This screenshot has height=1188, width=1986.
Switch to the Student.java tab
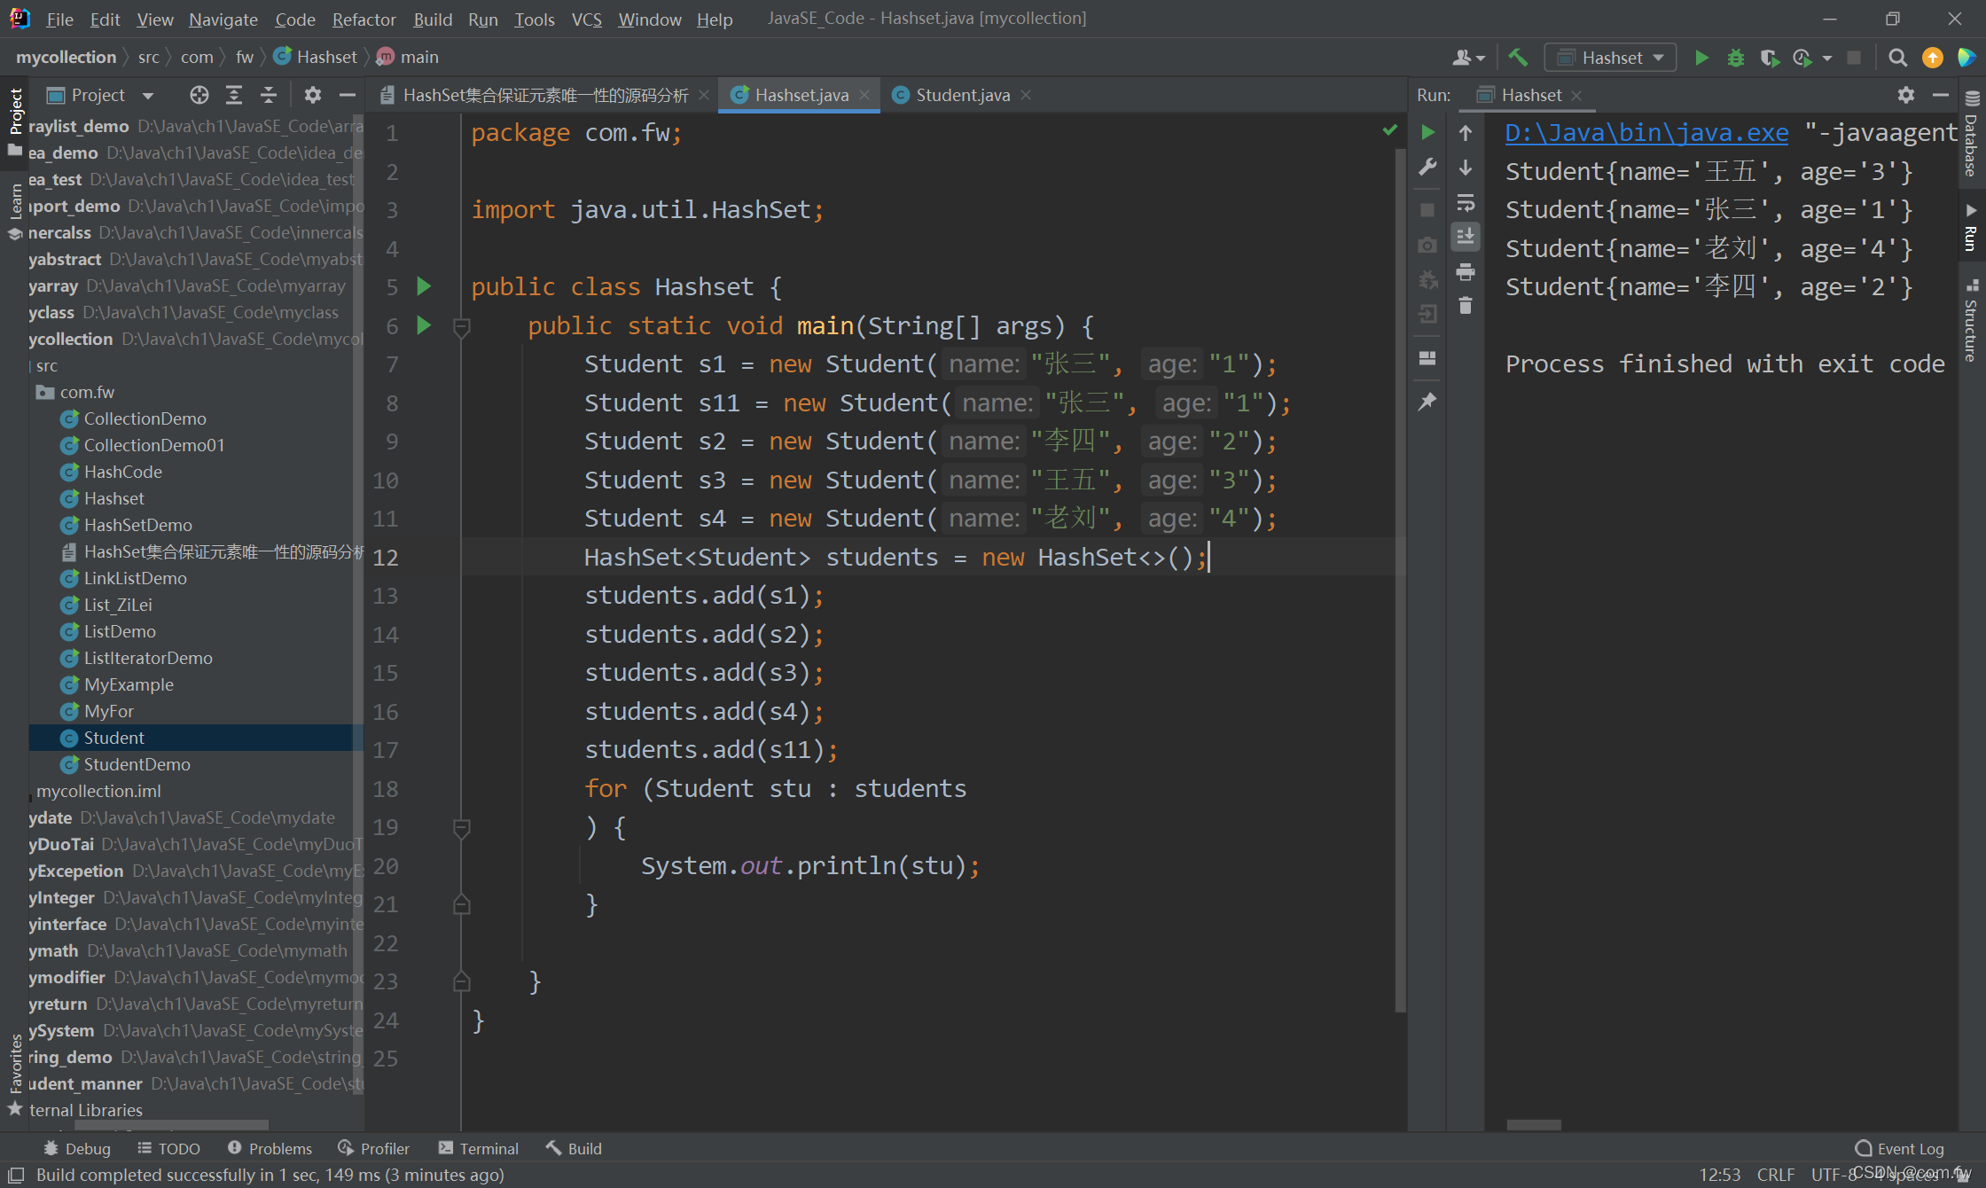(x=962, y=95)
